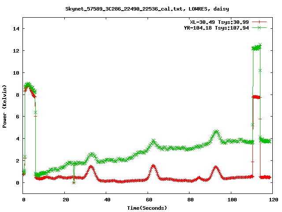Click the y-axis tick label "10"
Viewport: 282px width, 212px height.
point(16,73)
